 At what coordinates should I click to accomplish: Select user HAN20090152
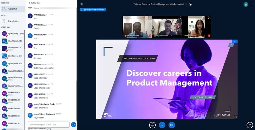click(13, 123)
